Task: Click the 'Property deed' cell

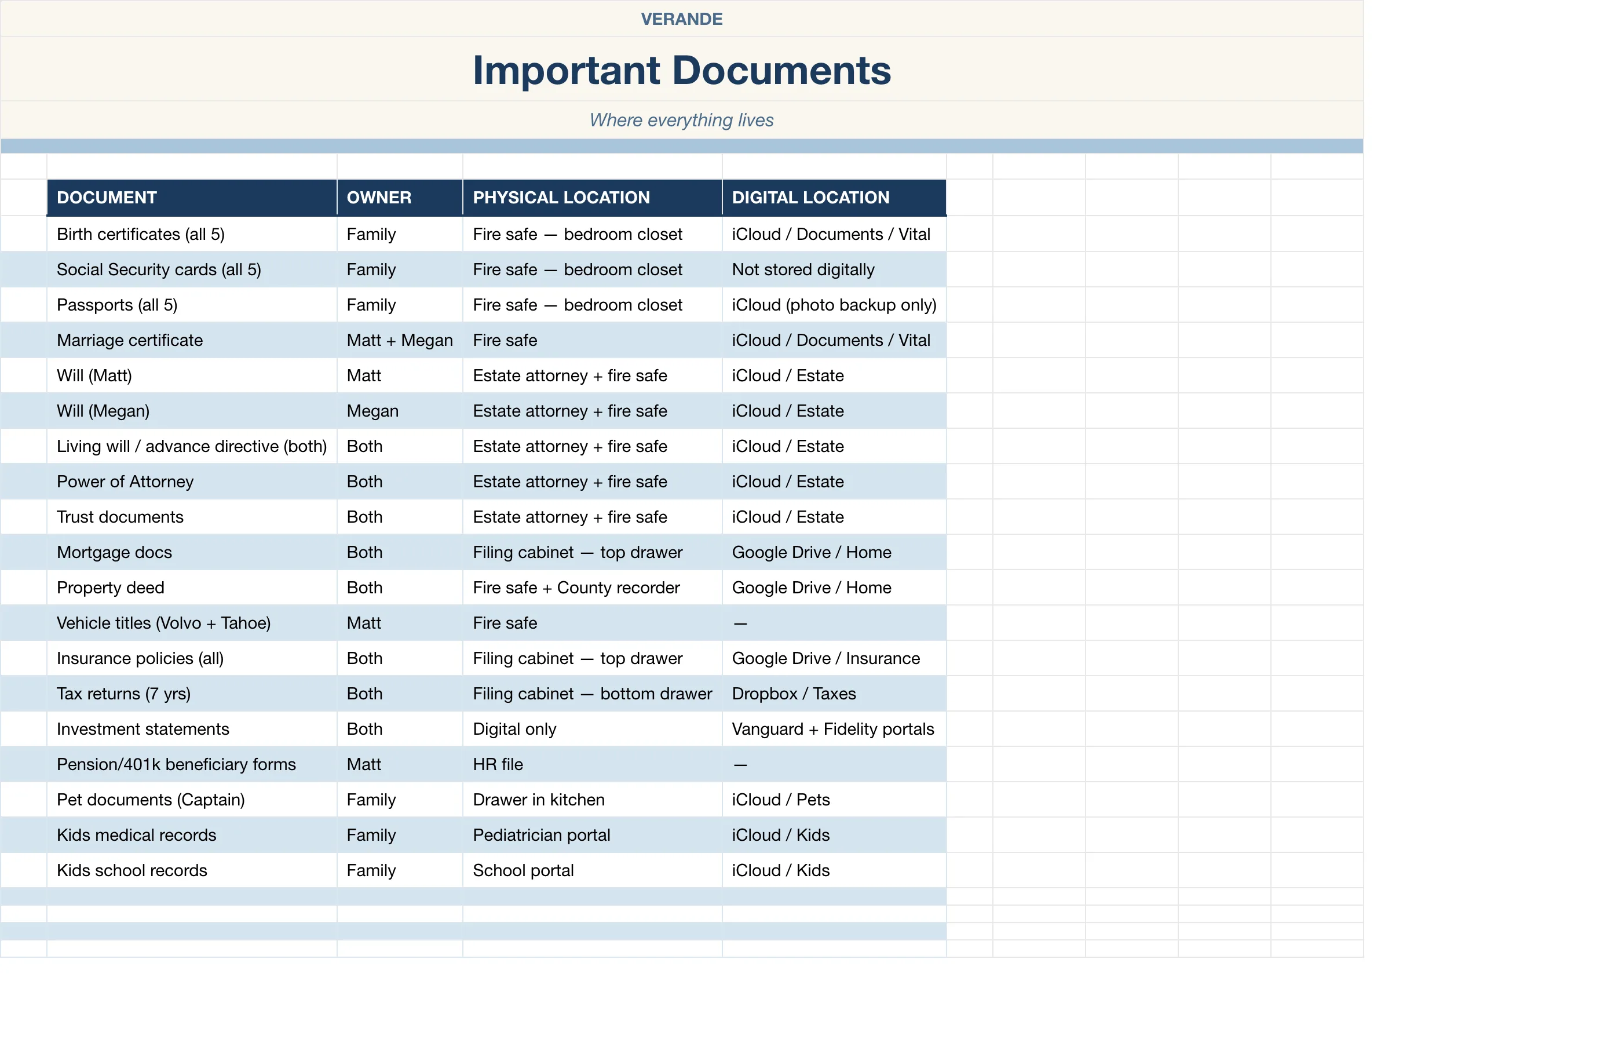Action: coord(192,587)
